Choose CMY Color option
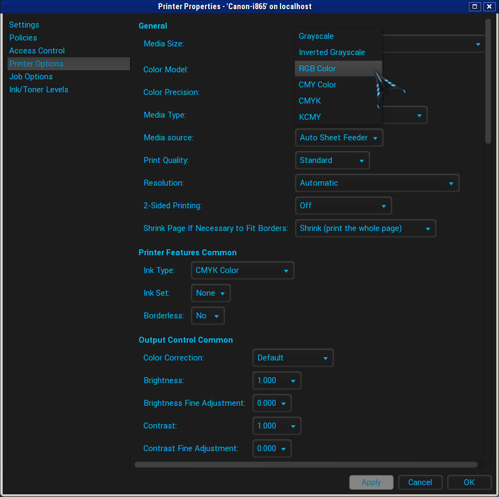Viewport: 499px width, 497px height. coord(338,85)
